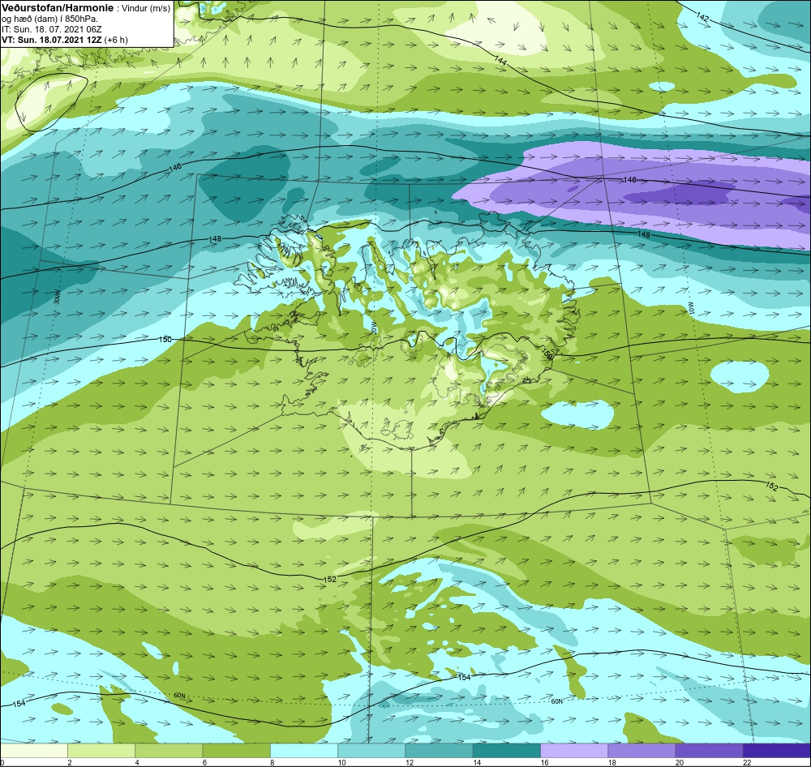Click the '30W' longitude label

coord(58,298)
